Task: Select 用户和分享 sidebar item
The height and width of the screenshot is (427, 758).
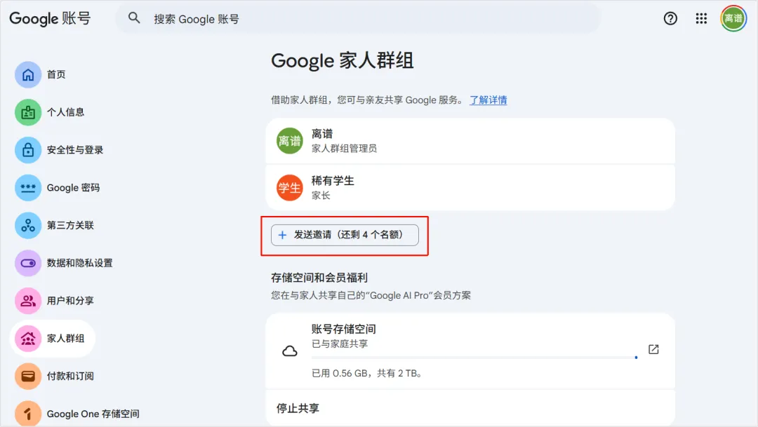Action: point(70,301)
